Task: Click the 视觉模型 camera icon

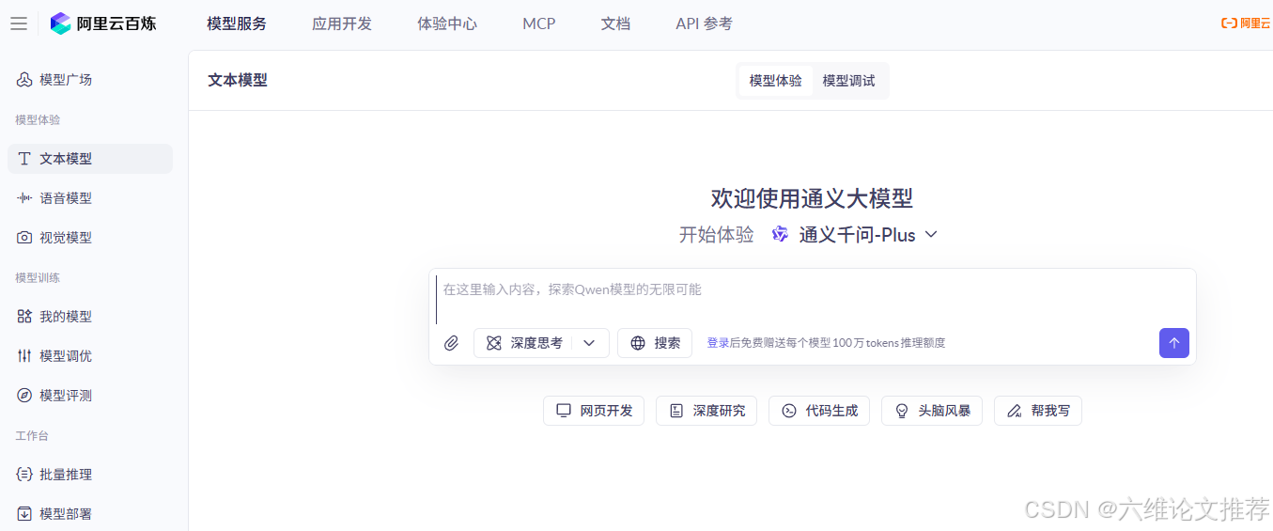Action: pyautogui.click(x=24, y=238)
